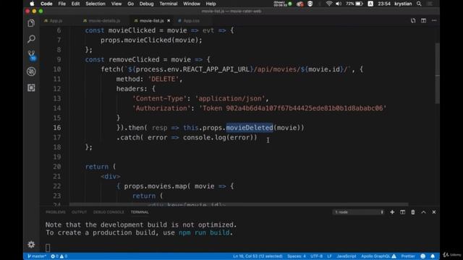Click the editor vertical scrollbar
463x260 pixels.
[437, 74]
